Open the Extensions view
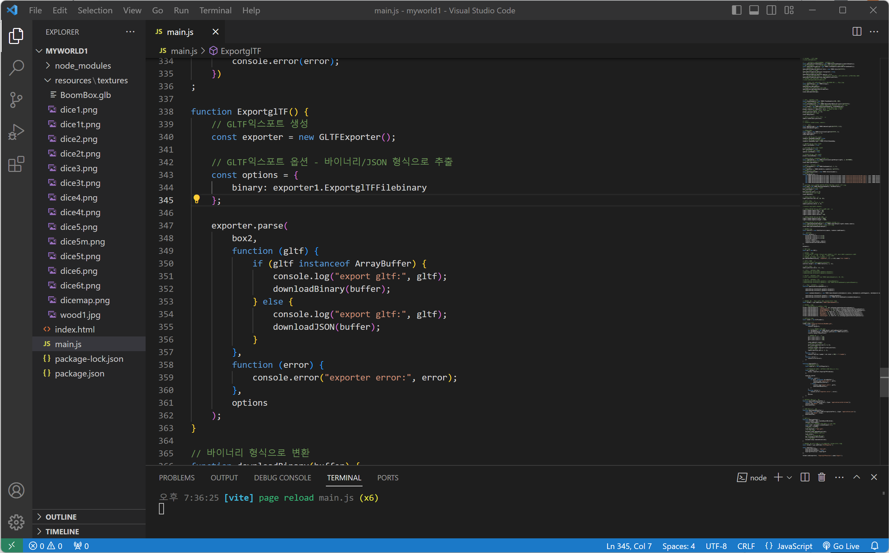 (16, 164)
